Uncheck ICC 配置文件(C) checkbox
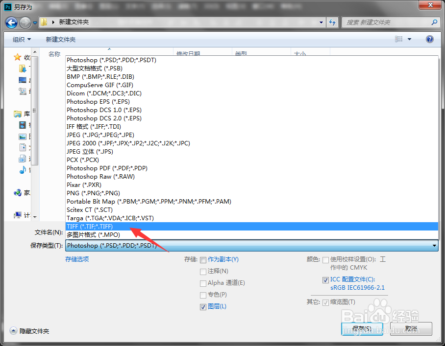 tap(325, 280)
